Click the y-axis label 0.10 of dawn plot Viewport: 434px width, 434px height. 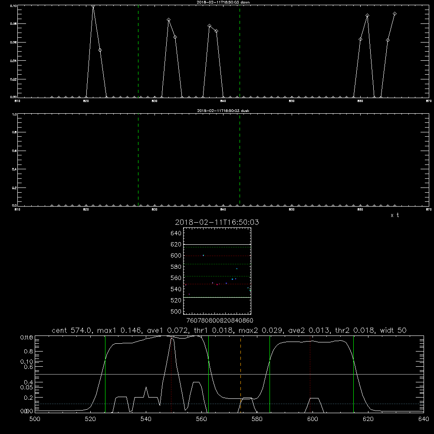click(x=13, y=6)
